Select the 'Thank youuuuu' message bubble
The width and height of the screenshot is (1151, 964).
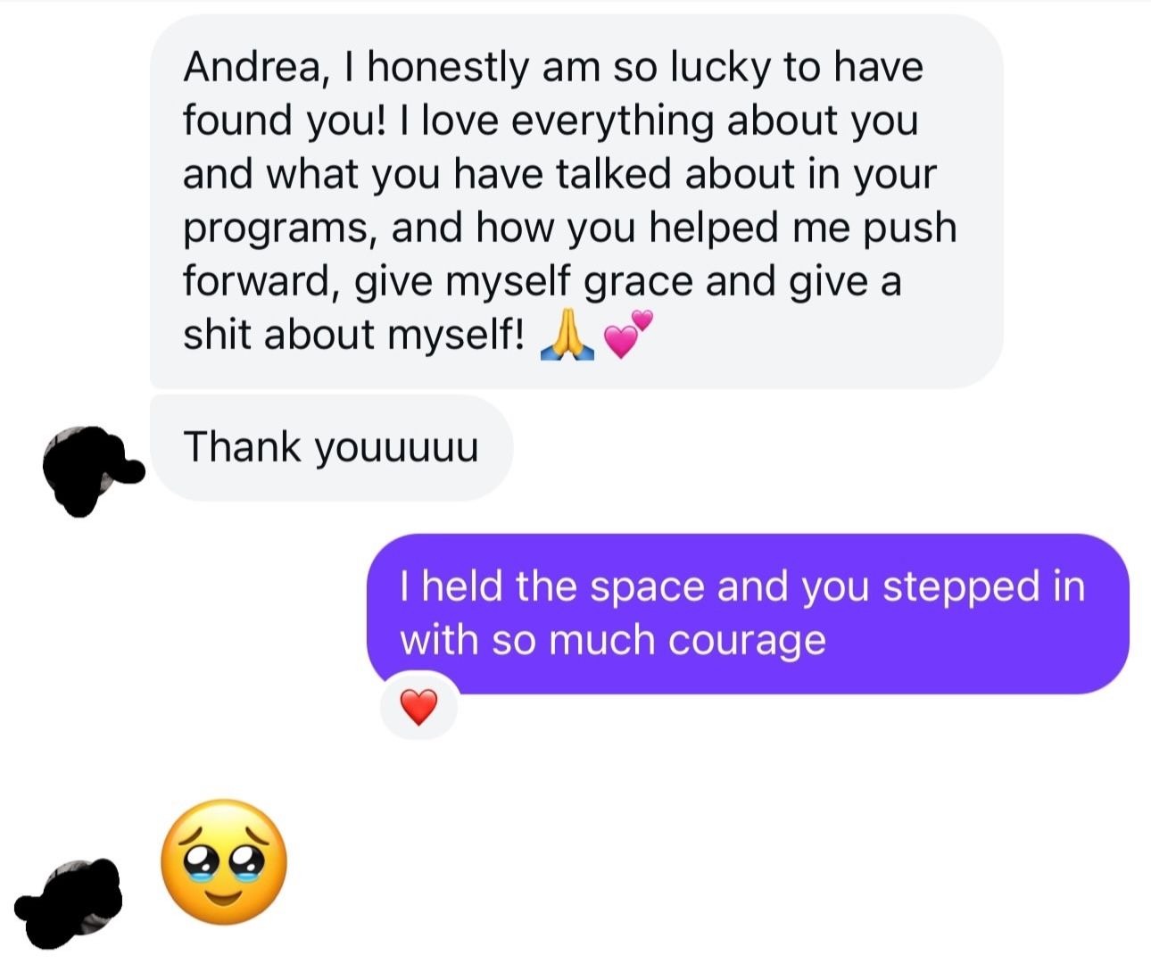point(332,448)
